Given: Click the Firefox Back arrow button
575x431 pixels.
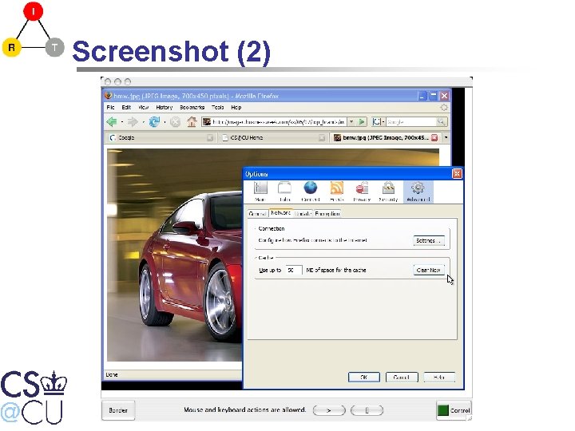Looking at the screenshot, I should [x=112, y=121].
